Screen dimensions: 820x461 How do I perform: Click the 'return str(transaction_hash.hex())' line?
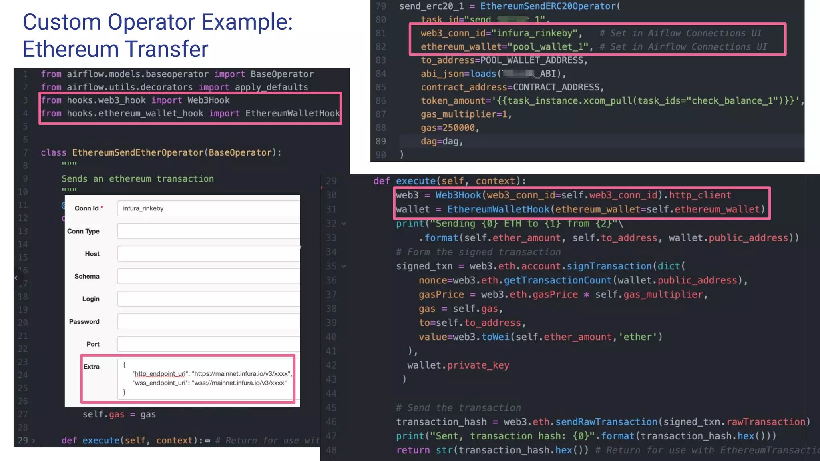[x=492, y=450]
